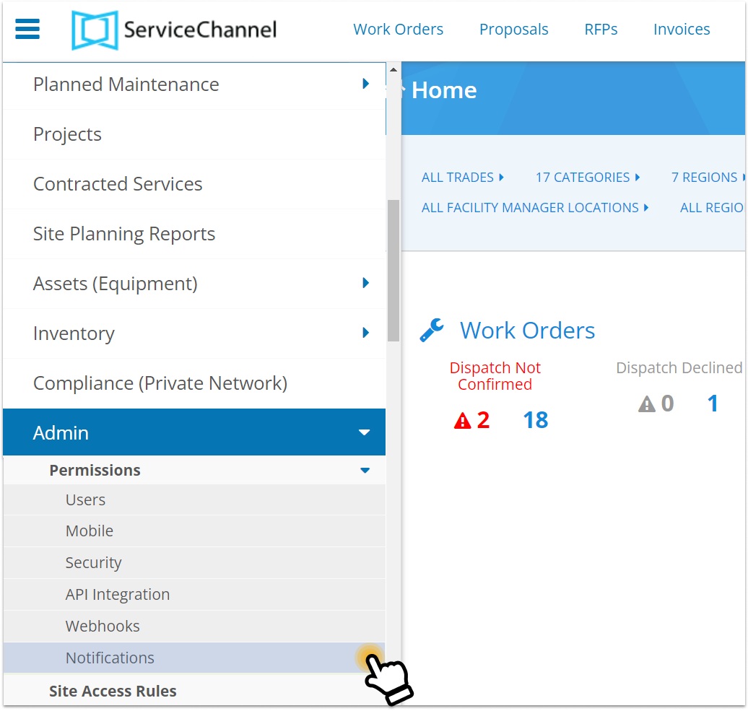Expand the Assets (Equipment) arrow
Image resolution: width=748 pixels, height=711 pixels.
pyautogui.click(x=366, y=283)
